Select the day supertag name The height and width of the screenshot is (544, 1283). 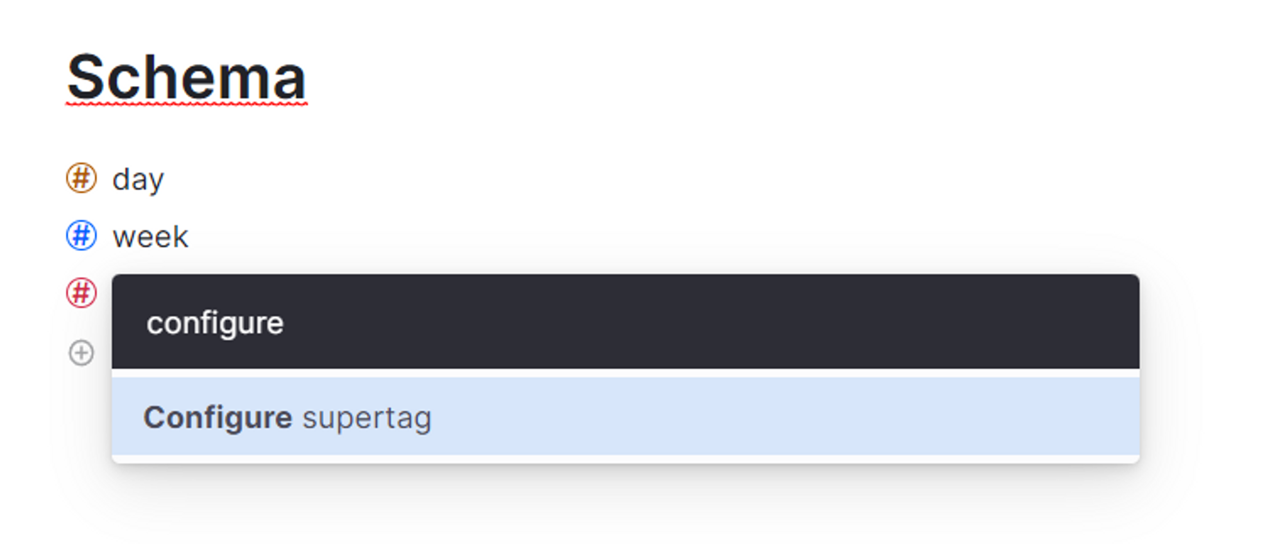(138, 180)
